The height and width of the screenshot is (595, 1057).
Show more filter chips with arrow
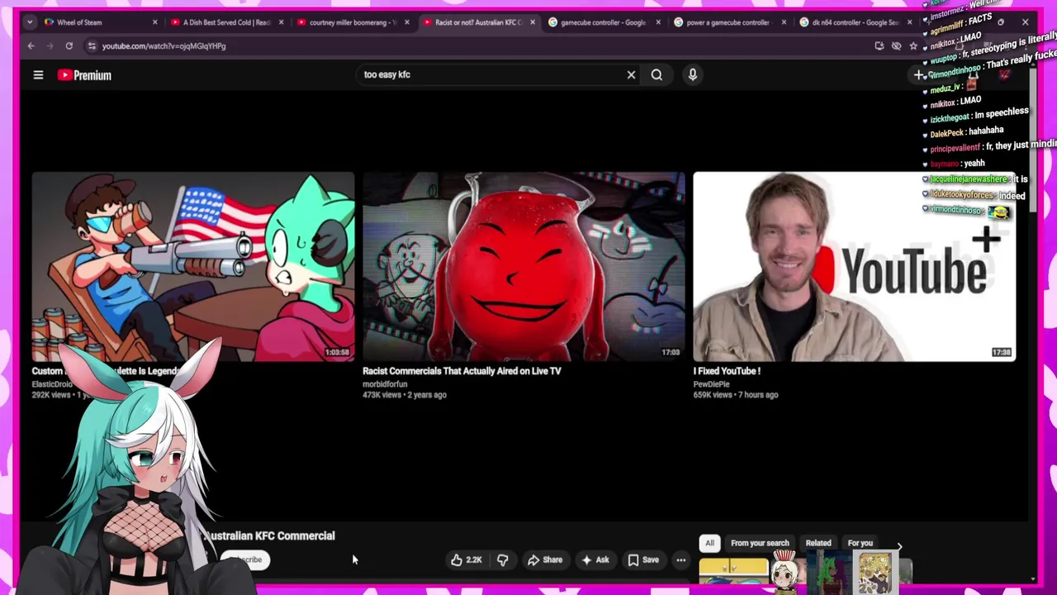coord(899,545)
